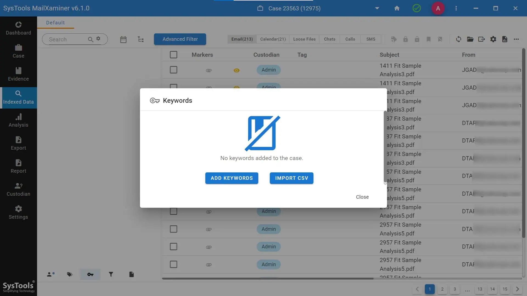The height and width of the screenshot is (296, 527).
Task: Open the funnel filter icon at bottom
Action: coord(111,274)
